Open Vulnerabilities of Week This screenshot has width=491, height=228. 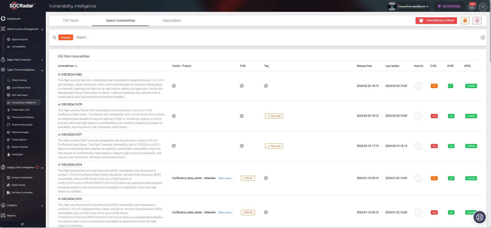tap(436, 21)
